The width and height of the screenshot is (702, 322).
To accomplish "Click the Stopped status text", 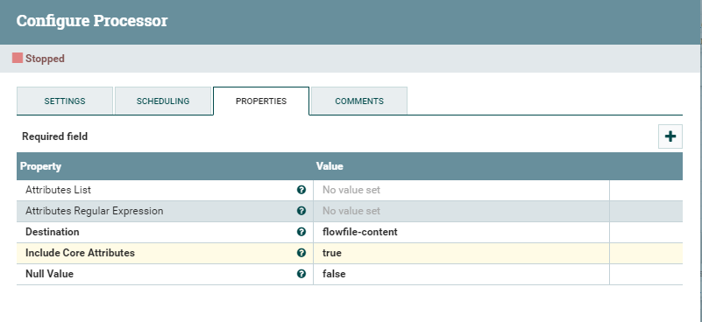I will point(45,59).
